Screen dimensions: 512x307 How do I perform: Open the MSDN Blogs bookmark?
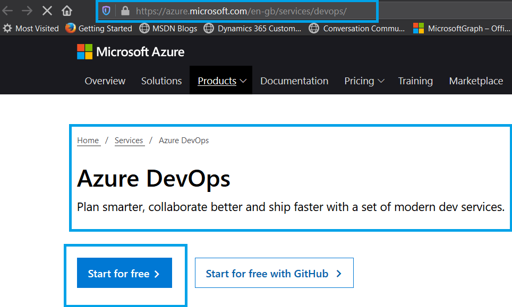pyautogui.click(x=175, y=28)
